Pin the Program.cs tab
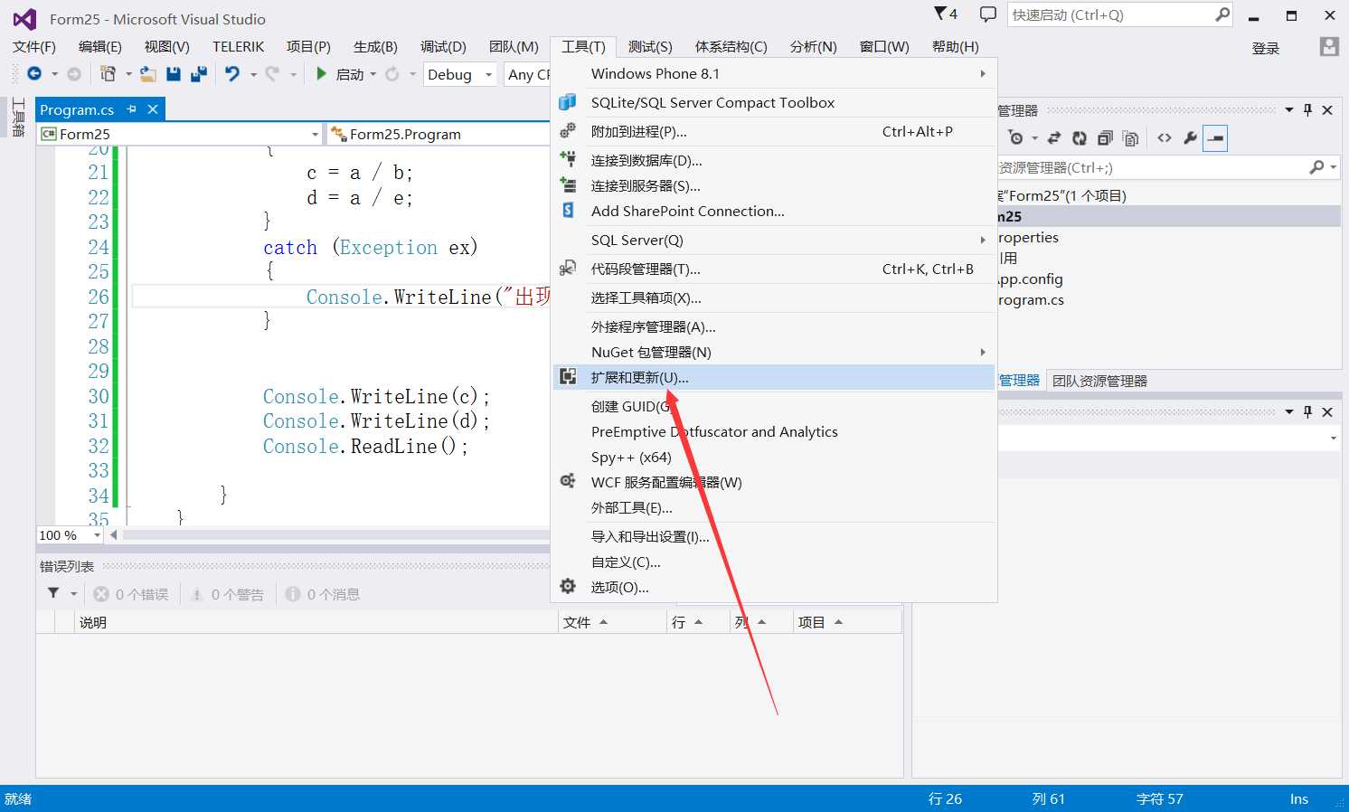1349x812 pixels. click(x=132, y=109)
